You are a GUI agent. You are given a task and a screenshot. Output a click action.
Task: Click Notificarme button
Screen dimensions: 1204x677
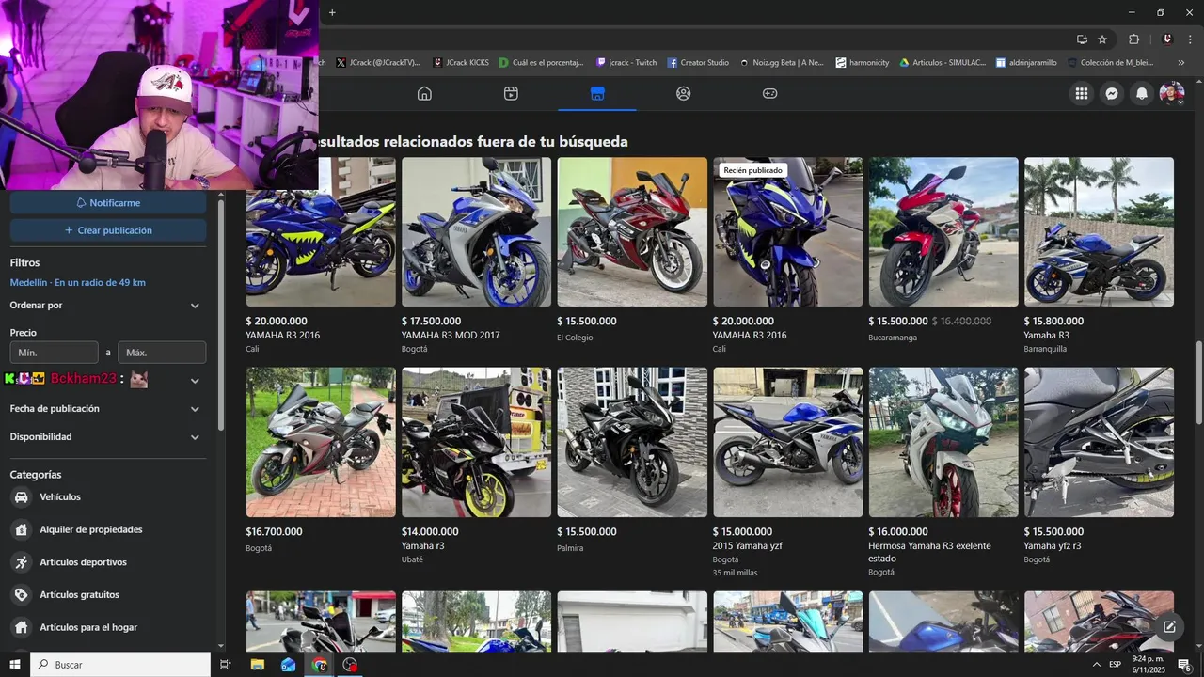point(108,203)
